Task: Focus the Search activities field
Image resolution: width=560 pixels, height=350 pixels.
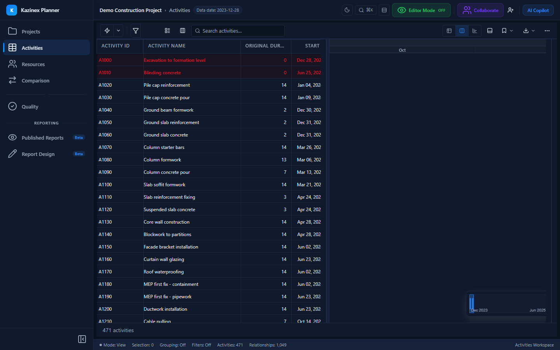Action: 238,31
